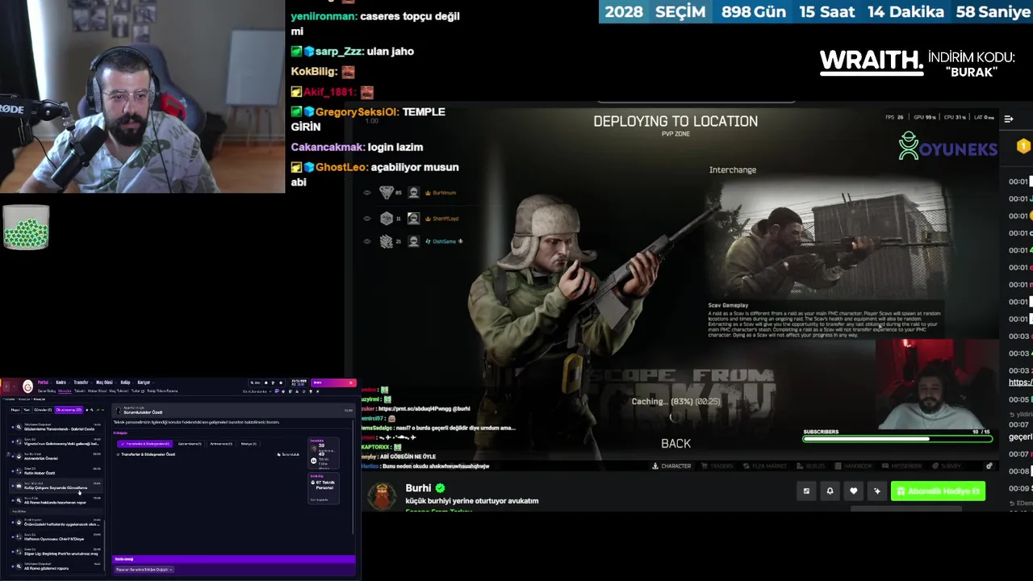Open the MESSENGER tab in Tarkov
This screenshot has height=581, width=1033.
pyautogui.click(x=901, y=466)
